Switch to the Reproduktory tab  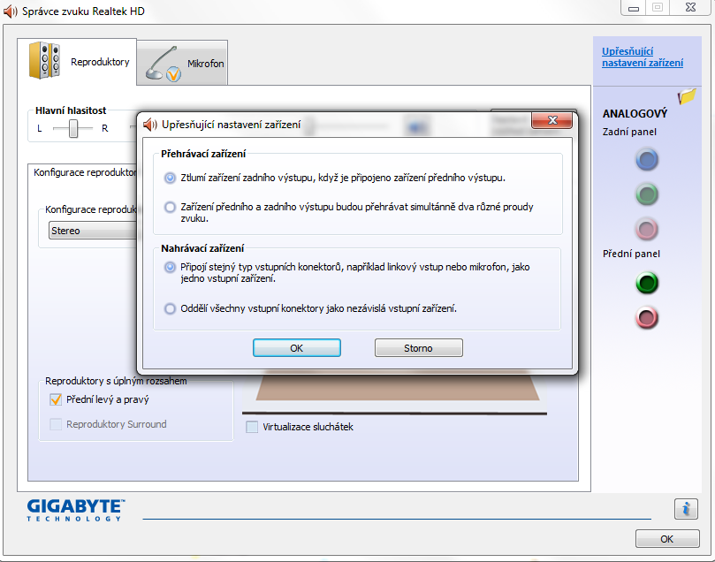point(77,62)
